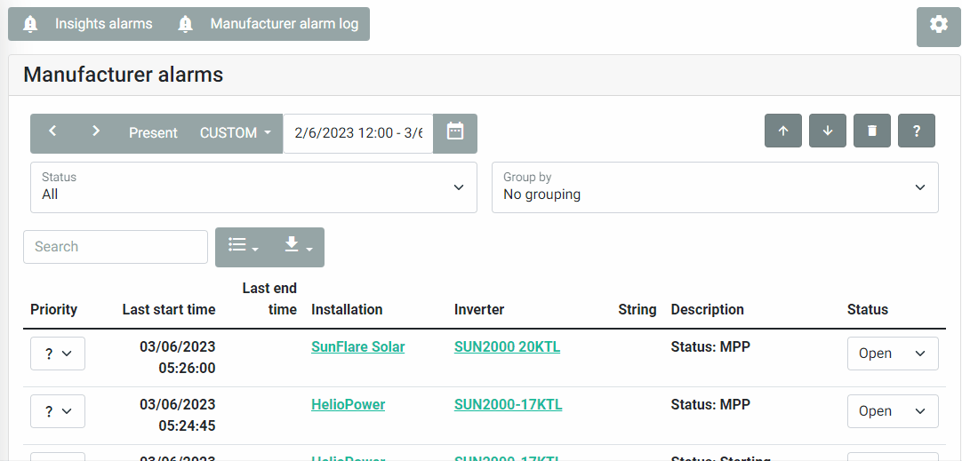Click Status: MPP in SunFlare Solar row

point(710,347)
